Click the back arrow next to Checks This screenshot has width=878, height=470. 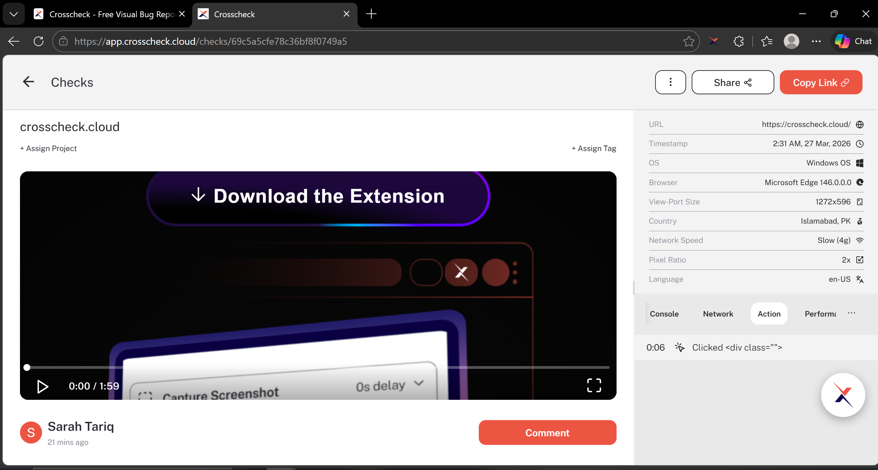coord(29,82)
